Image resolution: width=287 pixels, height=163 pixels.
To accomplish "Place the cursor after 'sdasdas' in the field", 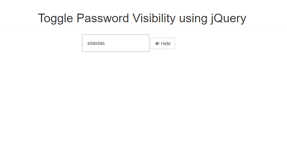I will point(105,43).
